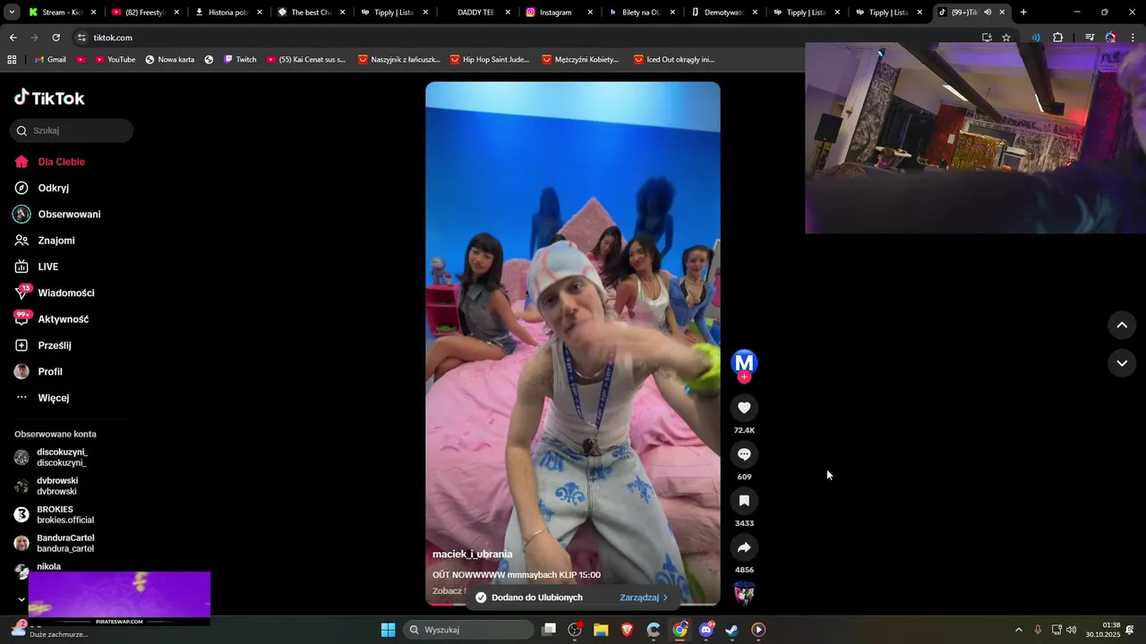
Task: Open File Explorer from taskbar
Action: pos(601,630)
